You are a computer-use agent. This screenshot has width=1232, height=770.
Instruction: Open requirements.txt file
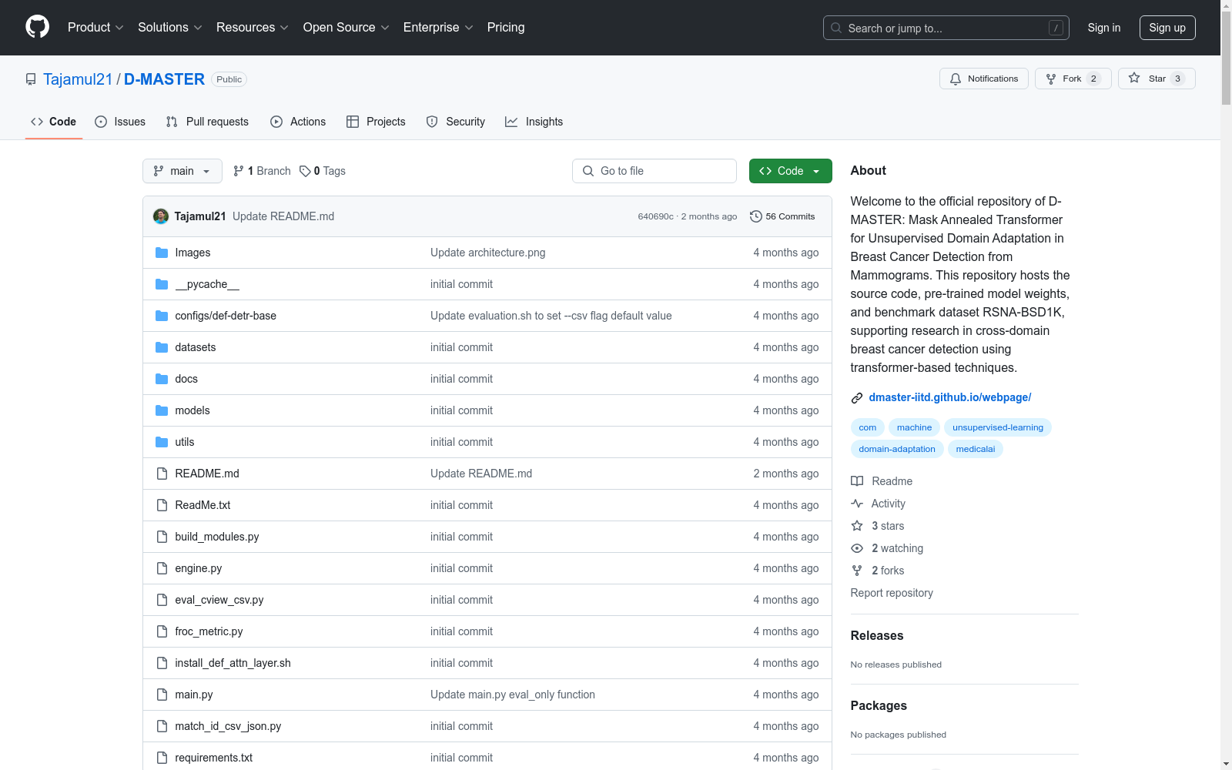point(213,758)
